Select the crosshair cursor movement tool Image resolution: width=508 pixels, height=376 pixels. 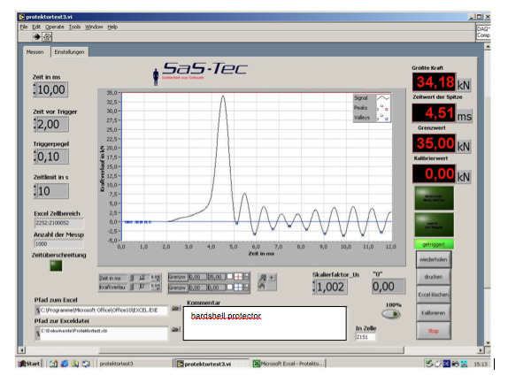pyautogui.click(x=272, y=278)
